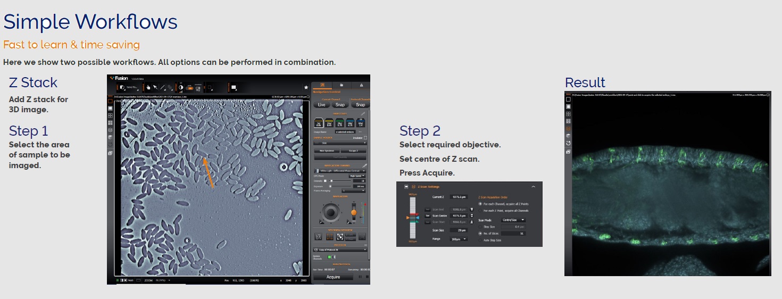Screen dimensions: 782x299
Task: Open the Range 100µm dropdown
Action: pos(458,239)
